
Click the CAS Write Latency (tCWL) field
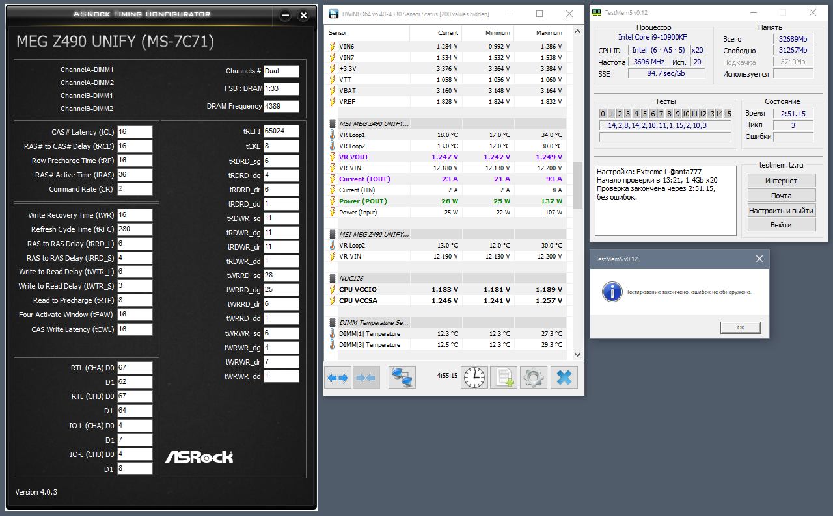pos(135,329)
